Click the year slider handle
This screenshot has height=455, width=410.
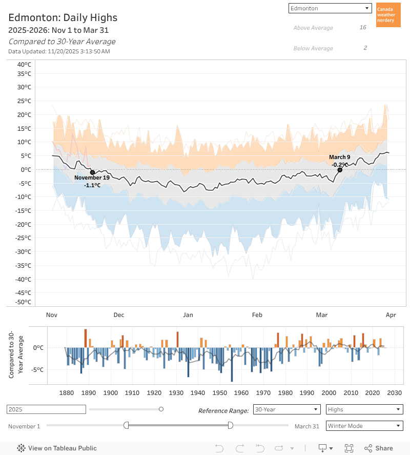pyautogui.click(x=161, y=409)
